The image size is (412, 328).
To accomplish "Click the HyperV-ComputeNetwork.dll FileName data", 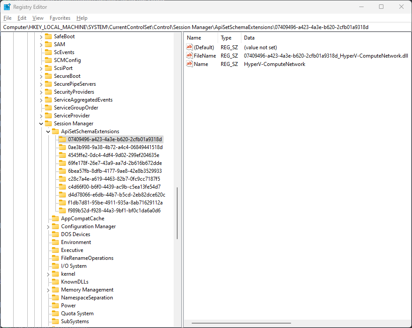I will [x=326, y=56].
